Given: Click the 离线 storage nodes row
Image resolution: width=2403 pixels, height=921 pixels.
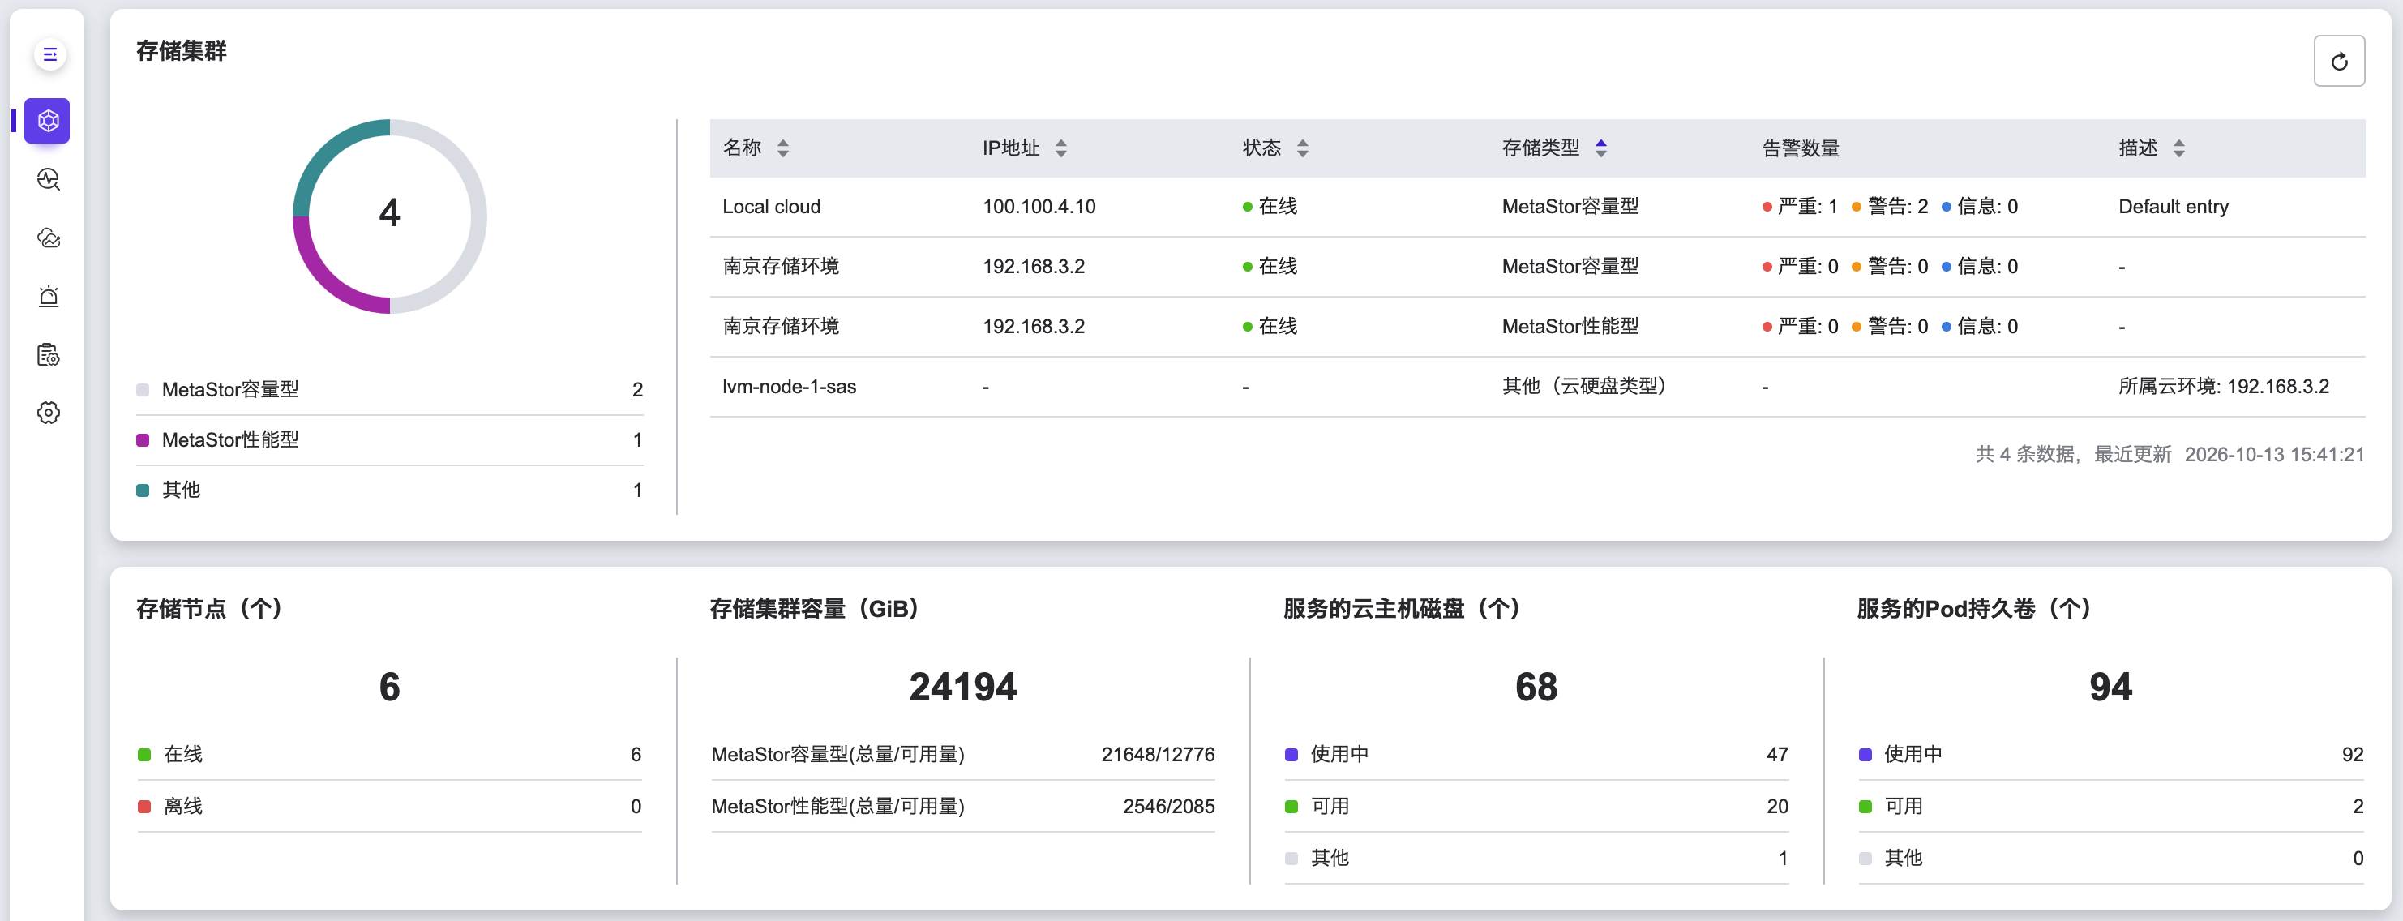Looking at the screenshot, I should (389, 806).
